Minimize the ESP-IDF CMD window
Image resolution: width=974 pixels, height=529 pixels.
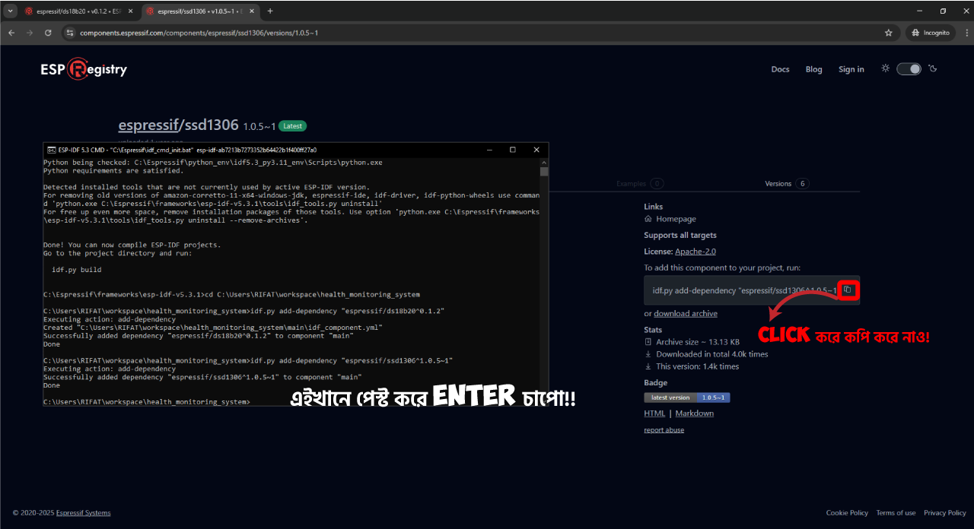pyautogui.click(x=489, y=150)
